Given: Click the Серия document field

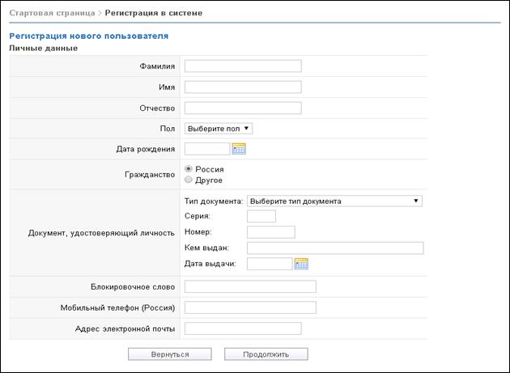Looking at the screenshot, I should pyautogui.click(x=261, y=216).
